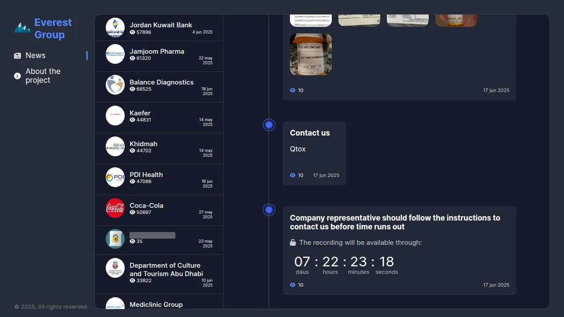Click the pill bottle thumbnail image

click(x=311, y=54)
